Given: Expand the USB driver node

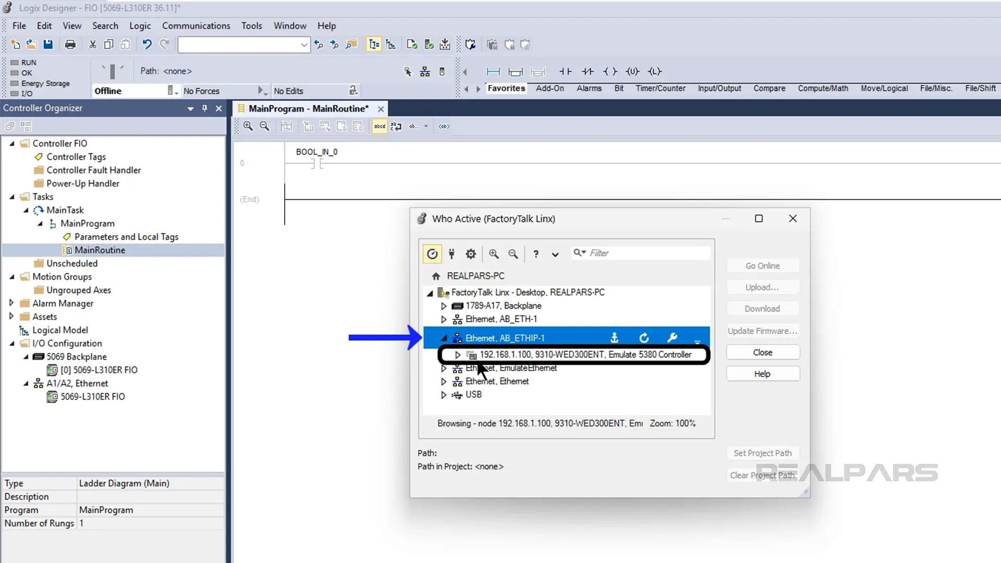Looking at the screenshot, I should [444, 395].
